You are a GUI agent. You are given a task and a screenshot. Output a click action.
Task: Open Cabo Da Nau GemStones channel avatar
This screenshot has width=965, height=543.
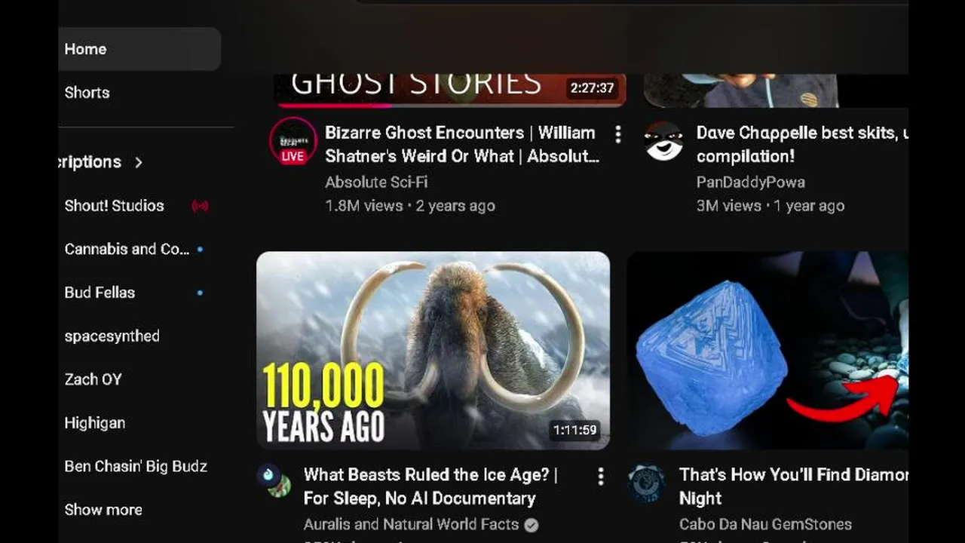point(647,483)
